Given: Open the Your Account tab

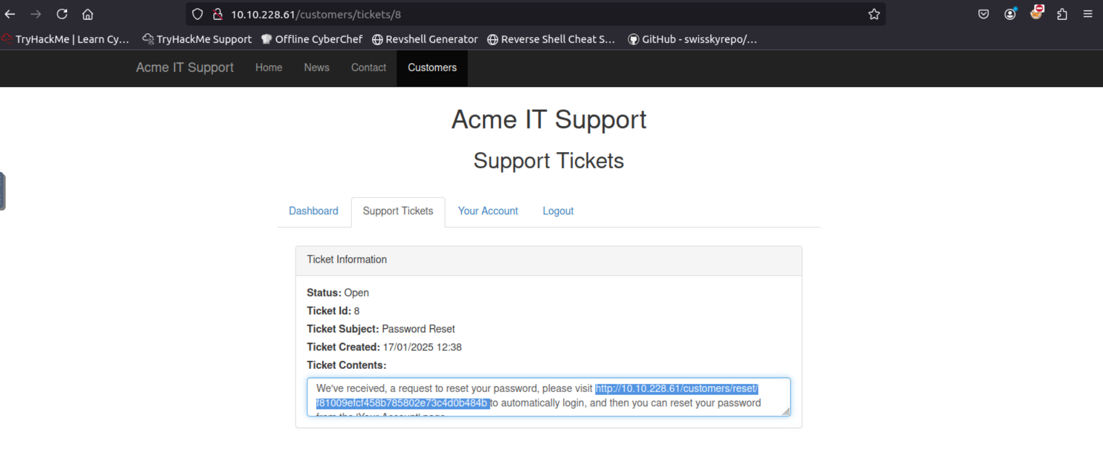Looking at the screenshot, I should click(x=488, y=211).
